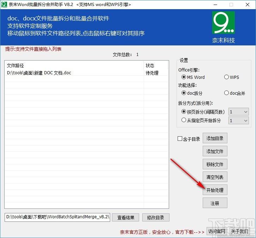The height and width of the screenshot is (238, 256).
Task: Select 从指定页开始拆分 split mode
Action: (x=201, y=120)
